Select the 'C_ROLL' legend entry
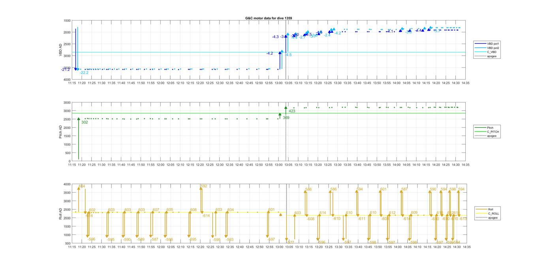553x273 pixels. (494, 214)
